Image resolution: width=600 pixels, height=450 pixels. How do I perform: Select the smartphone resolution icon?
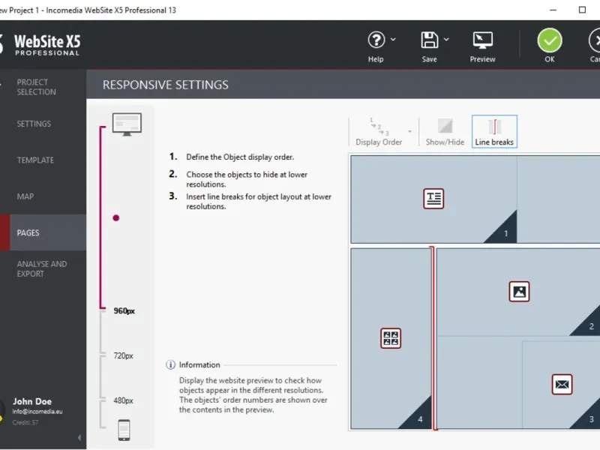(x=124, y=430)
